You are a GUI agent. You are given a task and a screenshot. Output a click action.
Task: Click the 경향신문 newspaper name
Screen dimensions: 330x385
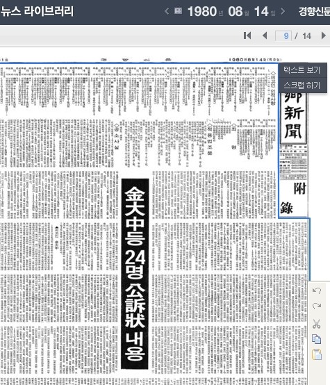click(314, 11)
